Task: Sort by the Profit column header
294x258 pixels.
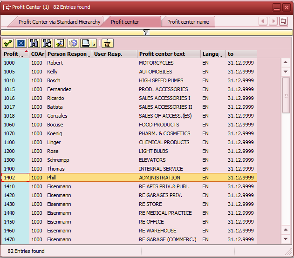Action: [15, 54]
